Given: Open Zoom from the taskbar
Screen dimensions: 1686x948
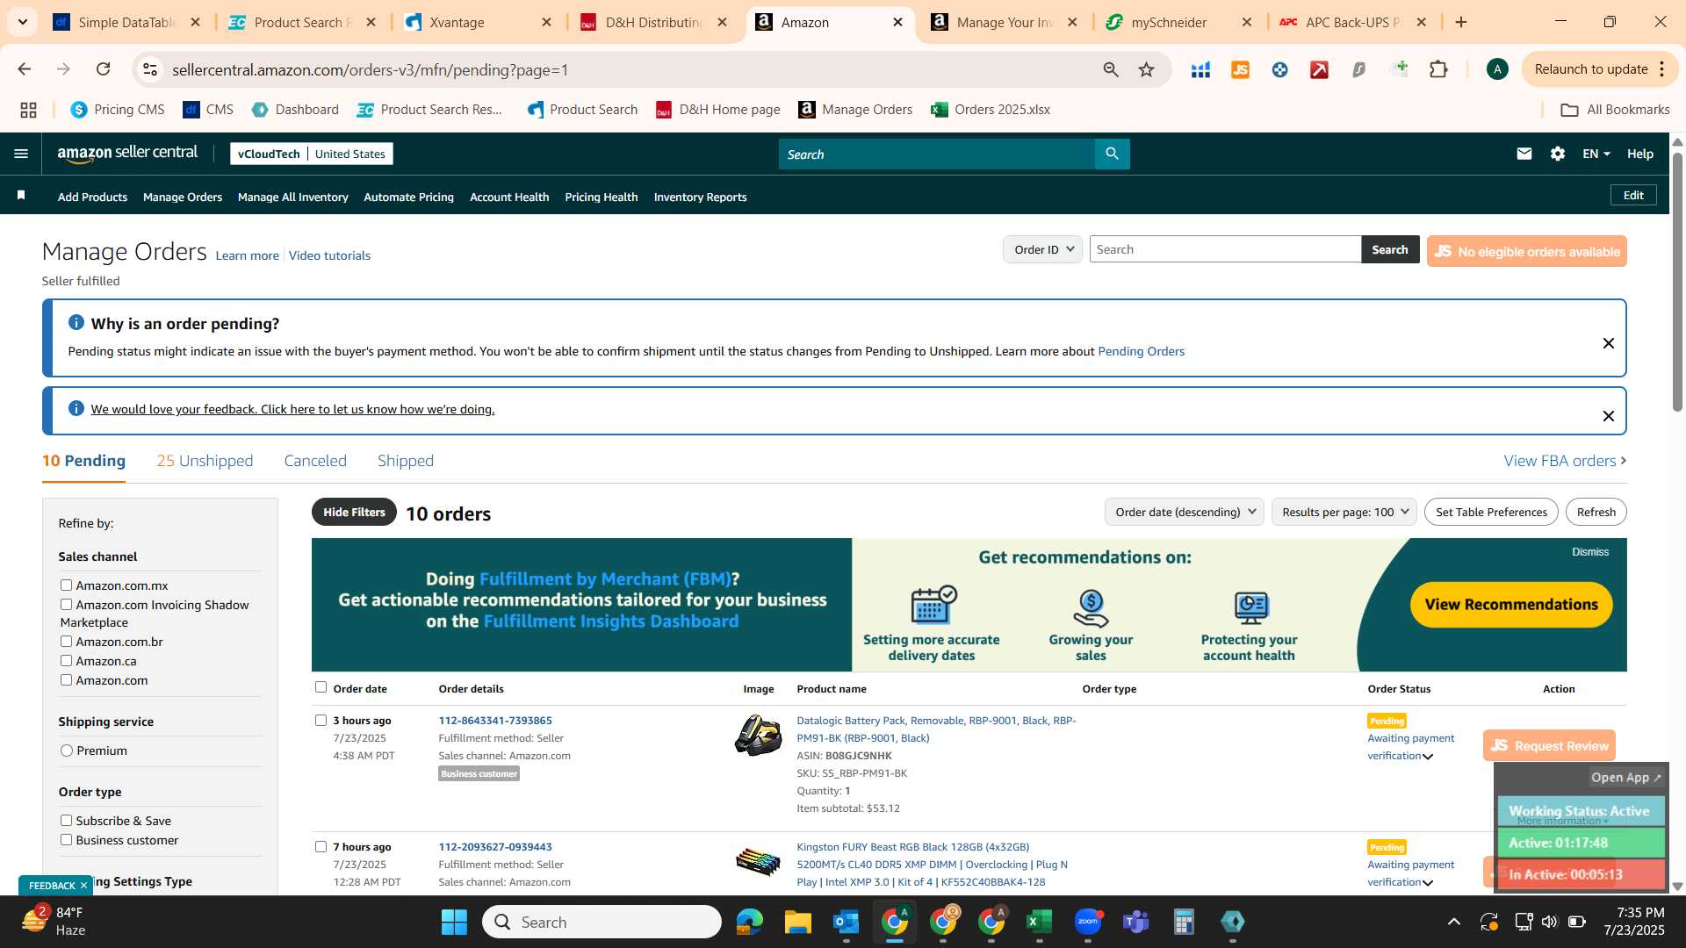Looking at the screenshot, I should coord(1088,922).
